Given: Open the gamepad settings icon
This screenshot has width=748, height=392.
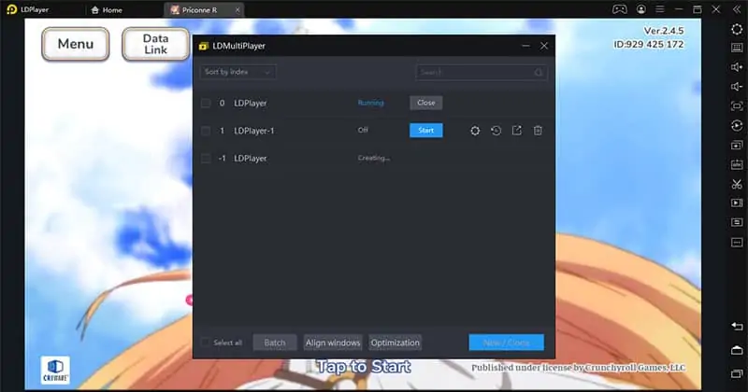Looking at the screenshot, I should 620,9.
